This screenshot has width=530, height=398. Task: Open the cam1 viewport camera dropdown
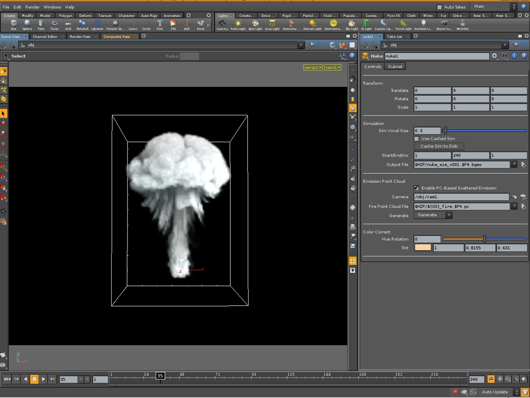pos(332,67)
